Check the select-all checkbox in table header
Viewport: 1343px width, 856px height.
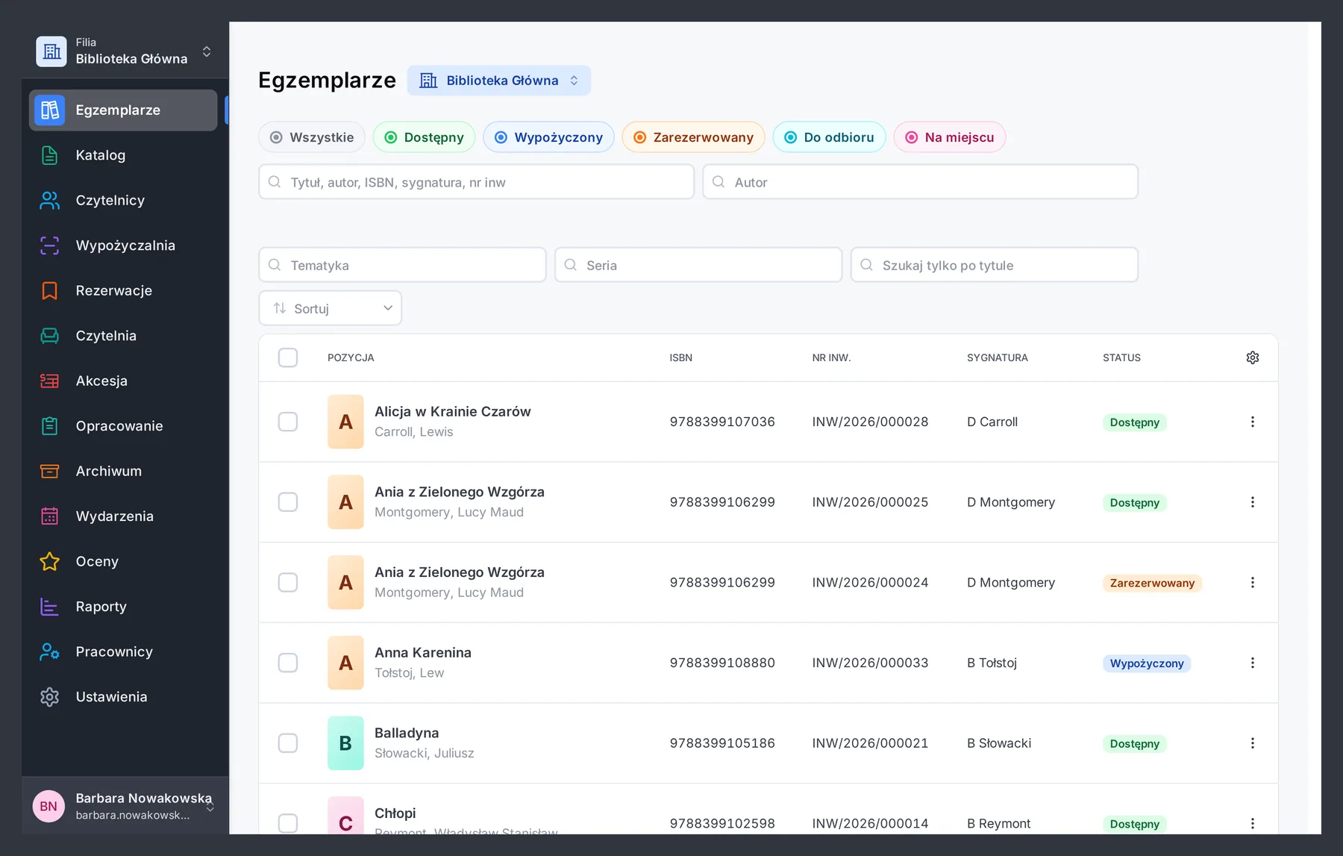(288, 357)
